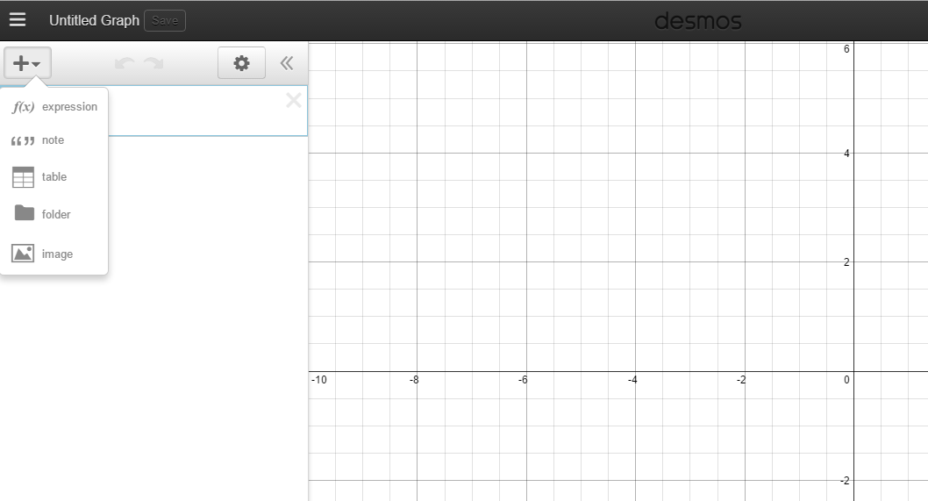Image resolution: width=928 pixels, height=501 pixels.
Task: Add an image from menu
Action: pos(54,254)
